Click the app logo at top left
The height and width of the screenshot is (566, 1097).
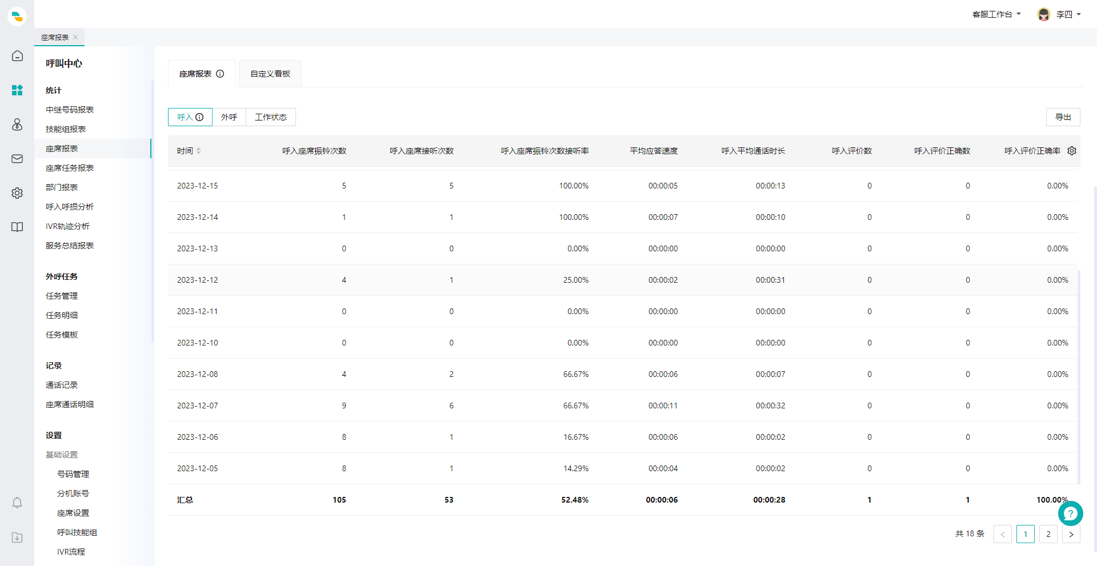(x=17, y=17)
